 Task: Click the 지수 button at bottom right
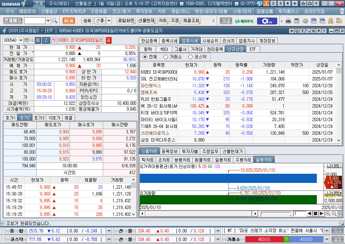pyautogui.click(x=338, y=231)
